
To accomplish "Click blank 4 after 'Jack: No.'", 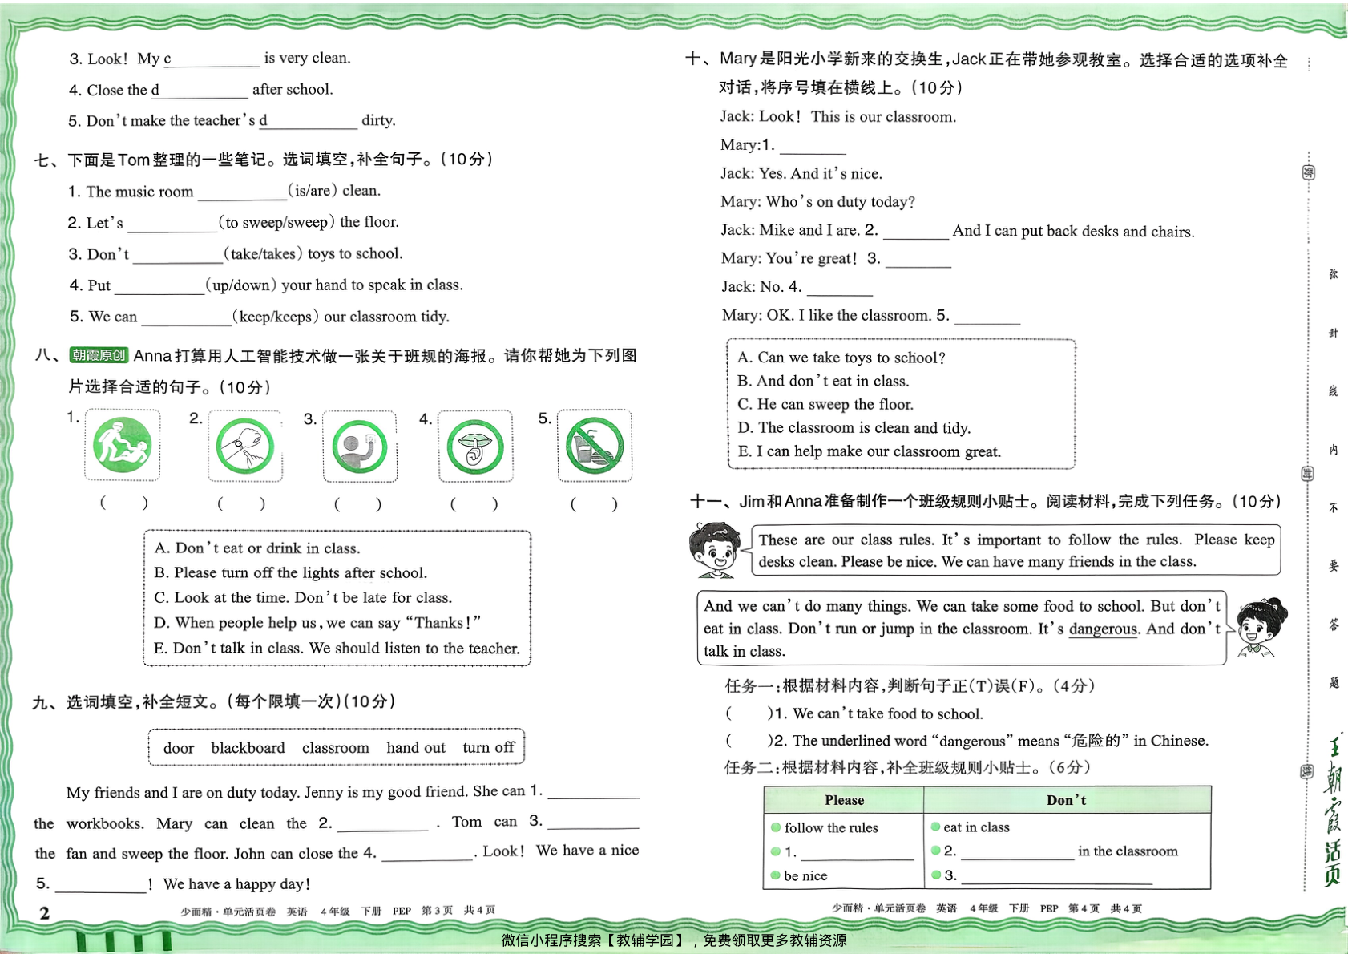I will pos(840,288).
